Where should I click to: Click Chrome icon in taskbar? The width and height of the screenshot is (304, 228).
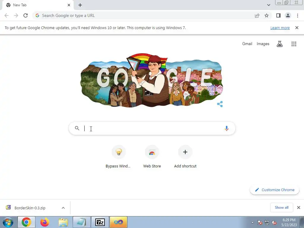tap(26, 222)
